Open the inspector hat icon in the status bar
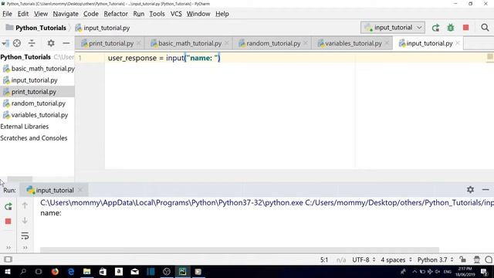Screen dimensions: 494x278 coord(477,259)
